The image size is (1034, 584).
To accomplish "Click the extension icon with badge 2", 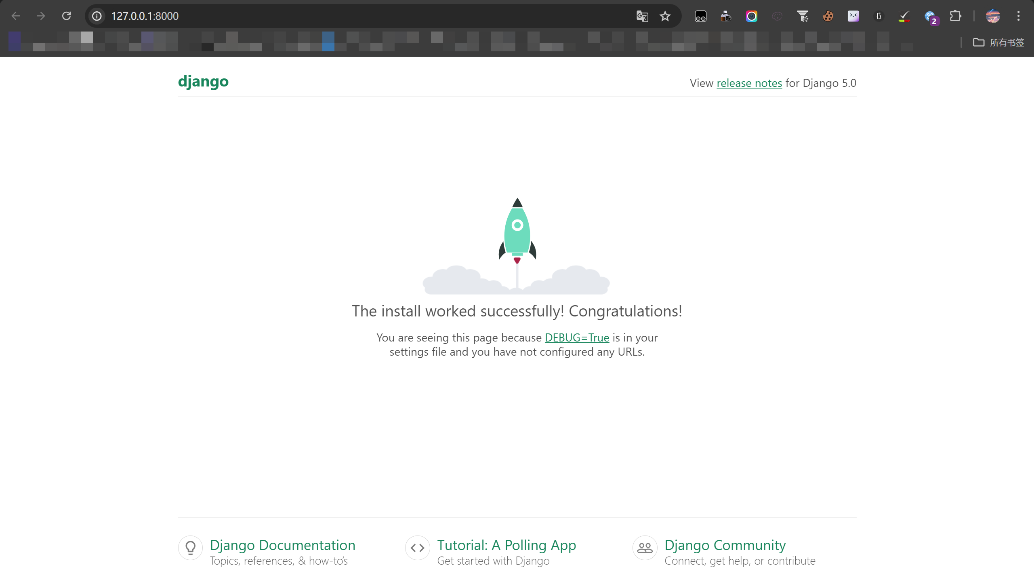I will 930,17.
